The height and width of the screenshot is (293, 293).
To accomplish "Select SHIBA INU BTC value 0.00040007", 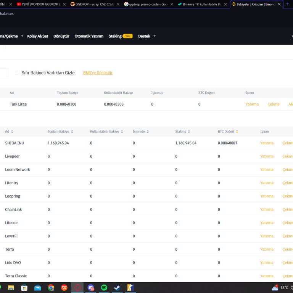I will [227, 143].
